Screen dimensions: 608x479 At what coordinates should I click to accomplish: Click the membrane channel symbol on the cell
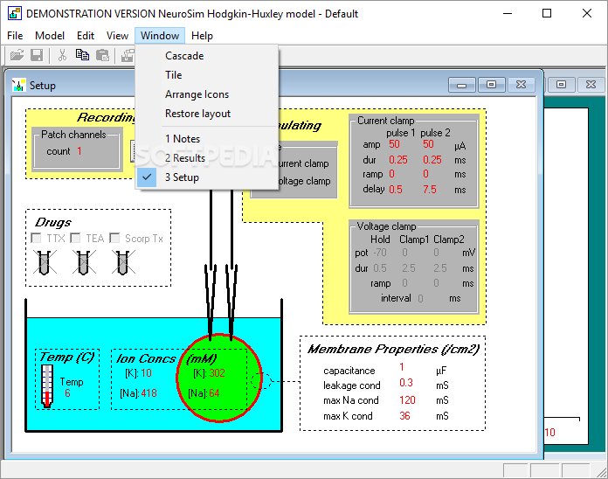[262, 380]
